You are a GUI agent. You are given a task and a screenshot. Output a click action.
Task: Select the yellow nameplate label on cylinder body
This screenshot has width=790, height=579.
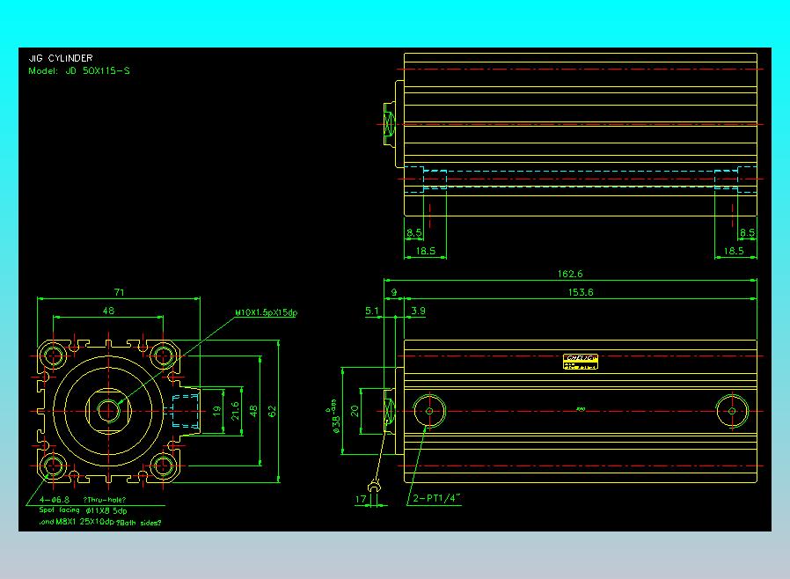click(x=580, y=361)
